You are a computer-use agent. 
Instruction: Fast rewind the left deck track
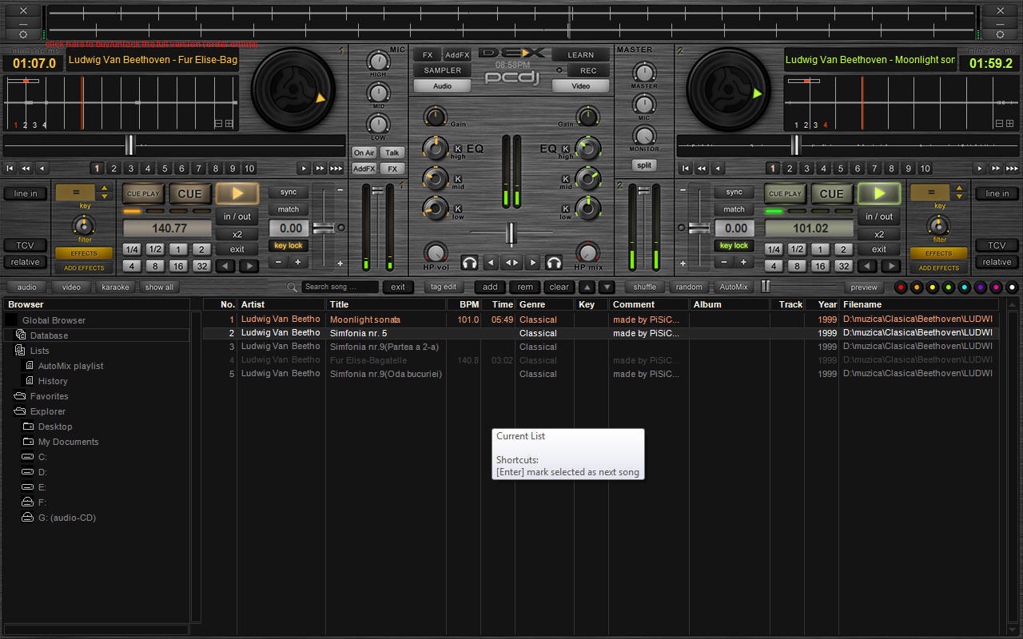coord(26,169)
